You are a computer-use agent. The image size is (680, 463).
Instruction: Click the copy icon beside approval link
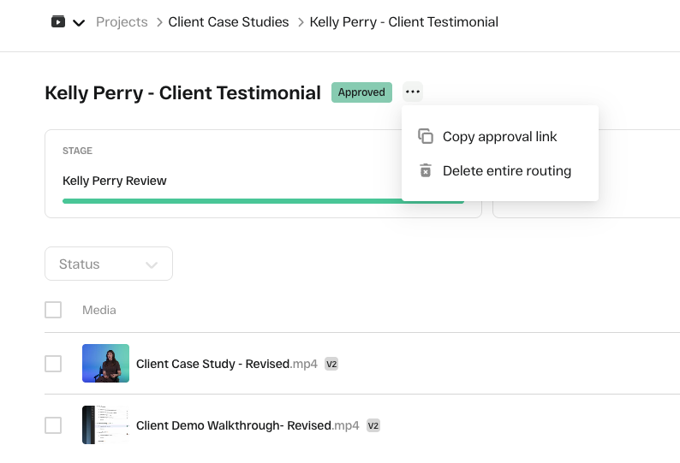pyautogui.click(x=425, y=136)
